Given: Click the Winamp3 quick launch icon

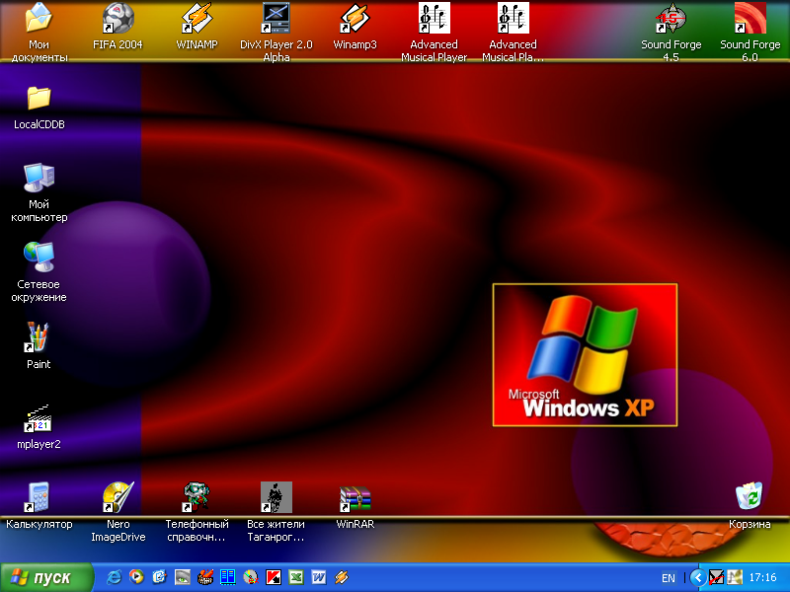Looking at the screenshot, I should (342, 577).
